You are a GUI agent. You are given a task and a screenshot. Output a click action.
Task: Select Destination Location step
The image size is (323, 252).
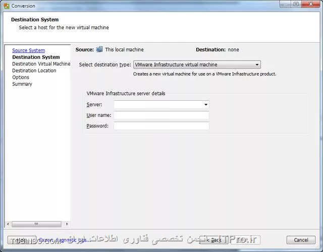(34, 71)
